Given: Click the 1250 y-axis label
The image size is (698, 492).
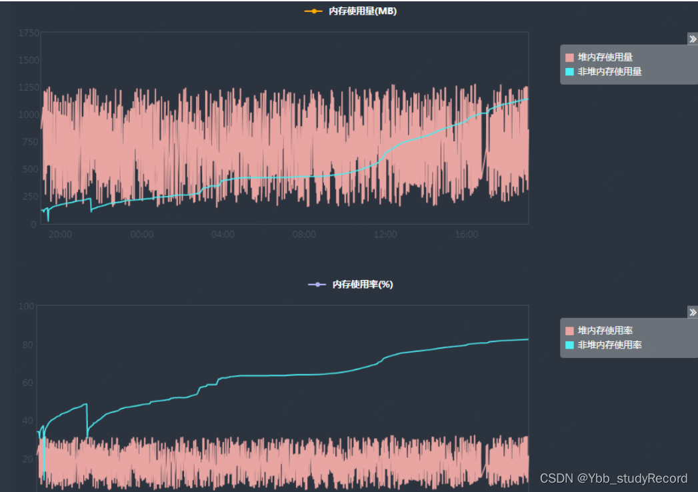Looking at the screenshot, I should click(x=29, y=87).
